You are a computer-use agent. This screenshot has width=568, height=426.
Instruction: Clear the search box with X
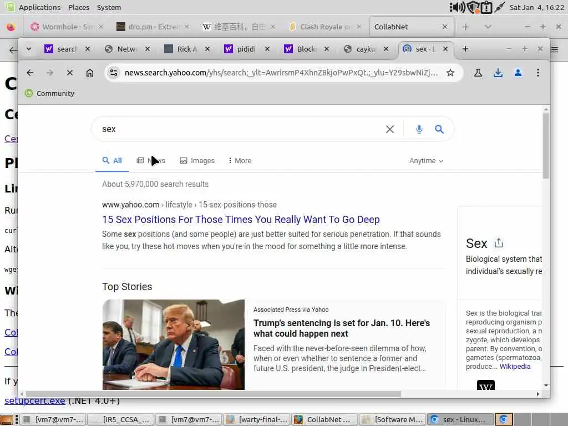[x=390, y=129]
